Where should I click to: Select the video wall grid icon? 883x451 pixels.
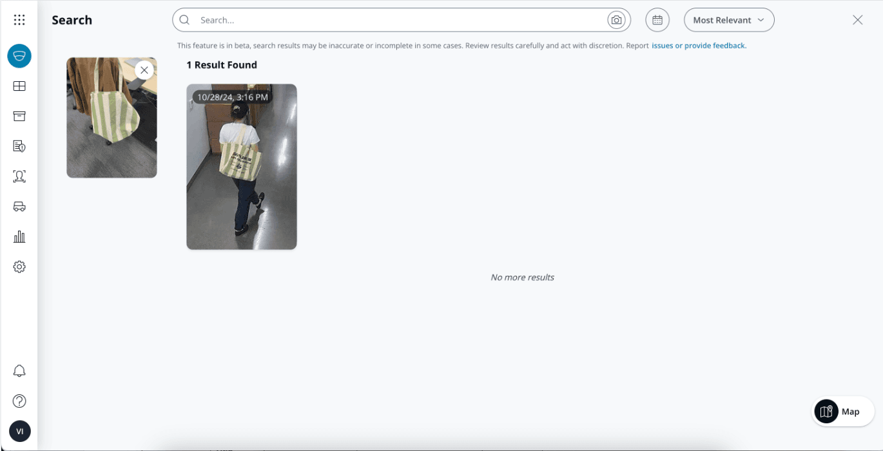pyautogui.click(x=19, y=86)
